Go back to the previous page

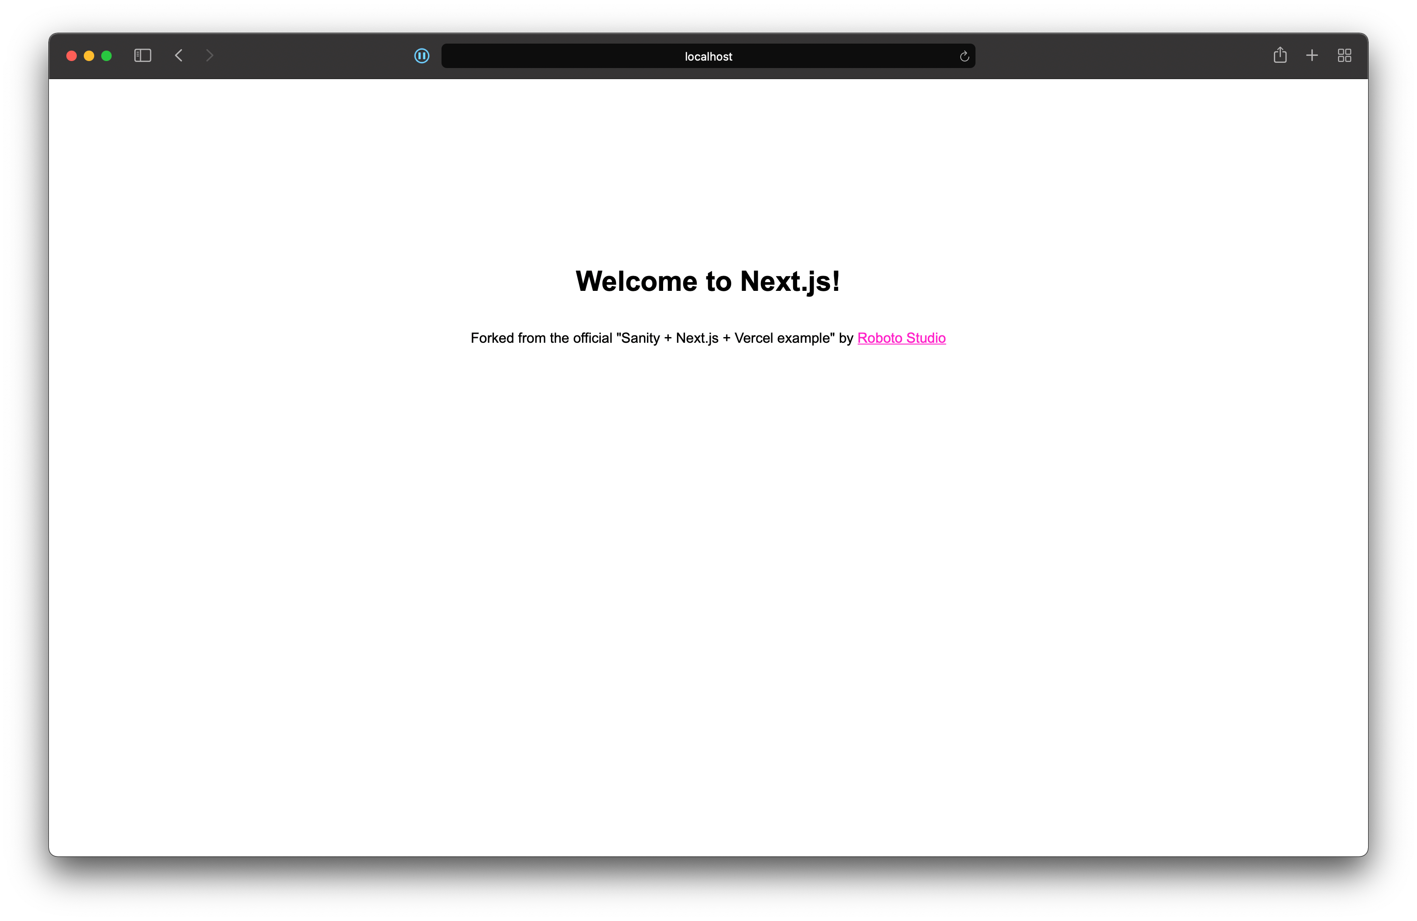pyautogui.click(x=178, y=56)
